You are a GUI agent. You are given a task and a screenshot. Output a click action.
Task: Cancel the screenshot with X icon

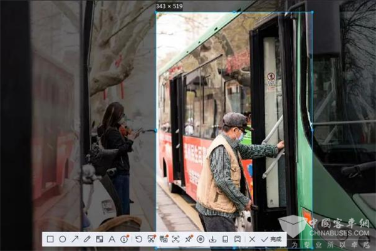[252, 239]
